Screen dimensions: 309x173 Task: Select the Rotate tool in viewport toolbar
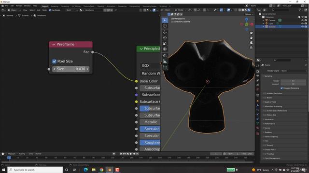pos(165,37)
